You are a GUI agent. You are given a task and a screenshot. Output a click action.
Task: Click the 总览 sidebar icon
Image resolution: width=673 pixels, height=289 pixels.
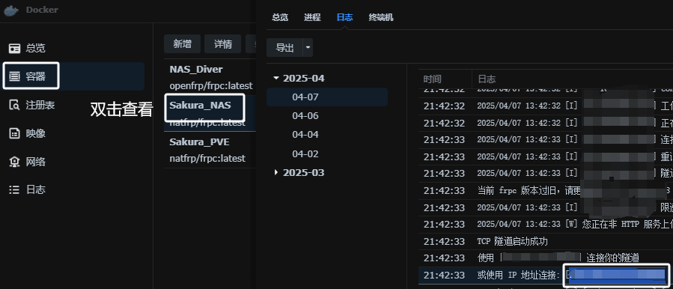pyautogui.click(x=14, y=48)
